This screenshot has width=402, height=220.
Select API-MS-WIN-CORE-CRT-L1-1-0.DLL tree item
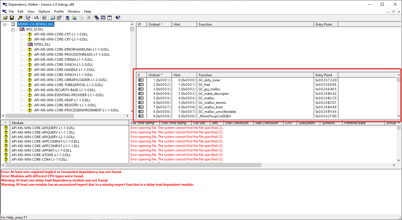point(61,34)
